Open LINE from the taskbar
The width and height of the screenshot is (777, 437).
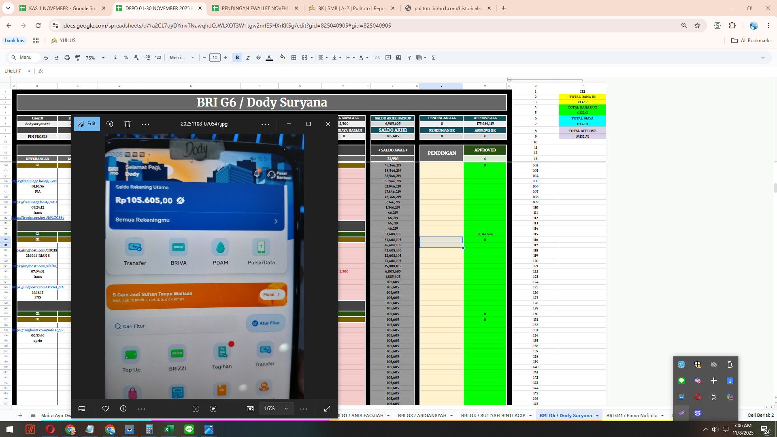coord(189,429)
